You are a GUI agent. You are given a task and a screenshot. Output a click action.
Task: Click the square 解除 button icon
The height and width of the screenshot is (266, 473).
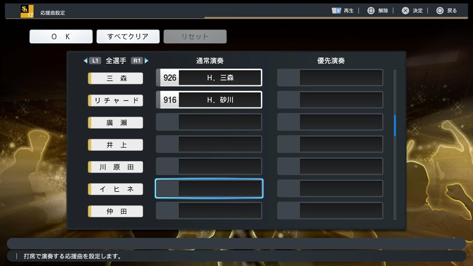pyautogui.click(x=371, y=11)
